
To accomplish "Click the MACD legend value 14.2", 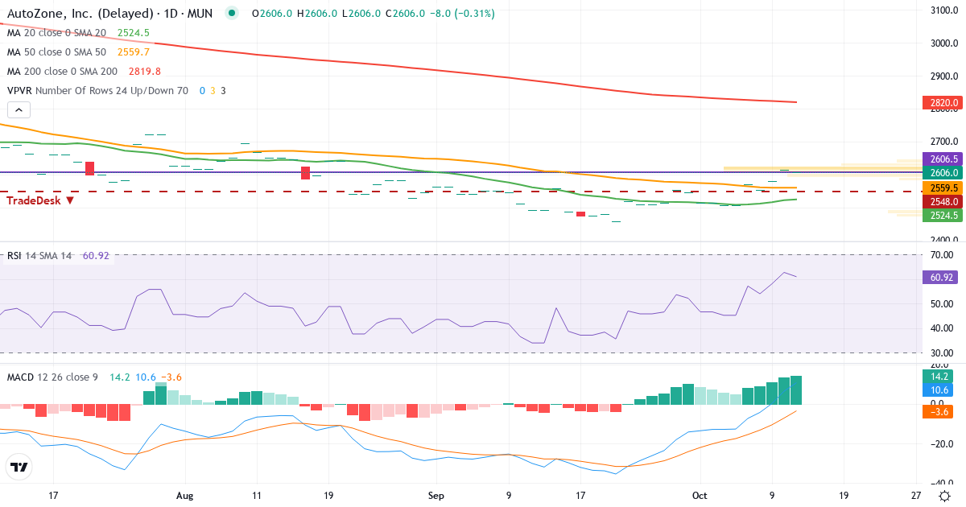I will click(119, 377).
